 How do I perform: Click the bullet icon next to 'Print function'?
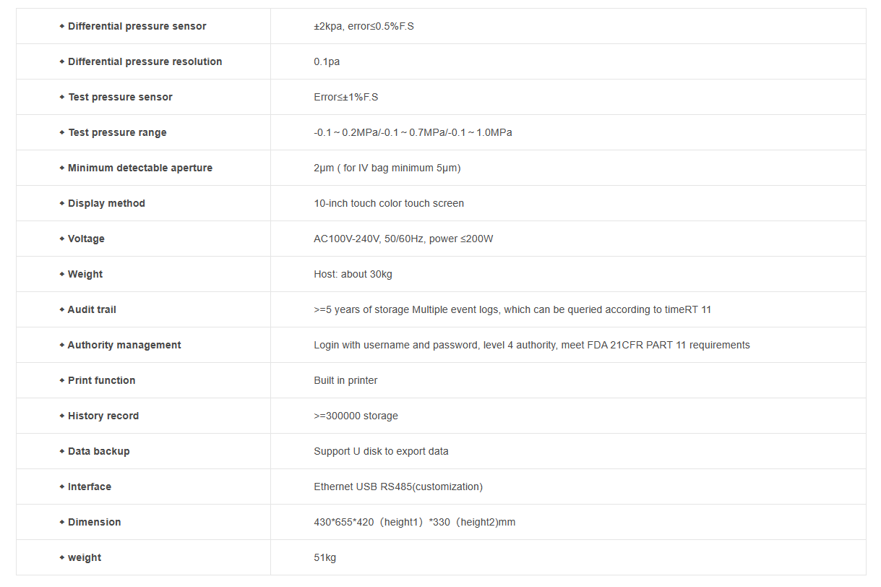[x=62, y=380]
